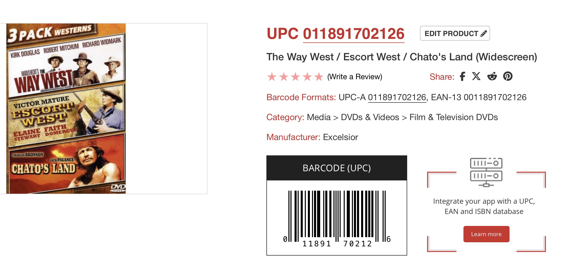This screenshot has height=264, width=562.
Task: Click the Excelsior manufacturer name
Action: [340, 137]
